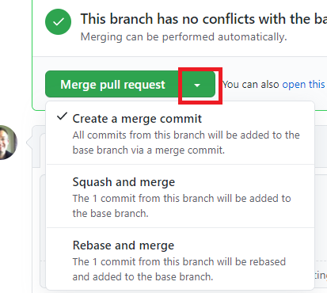Image resolution: width=327 pixels, height=293 pixels.
Task: Click the Merge pull request button
Action: [112, 85]
